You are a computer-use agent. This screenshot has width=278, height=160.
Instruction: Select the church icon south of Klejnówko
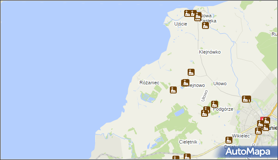(191, 72)
